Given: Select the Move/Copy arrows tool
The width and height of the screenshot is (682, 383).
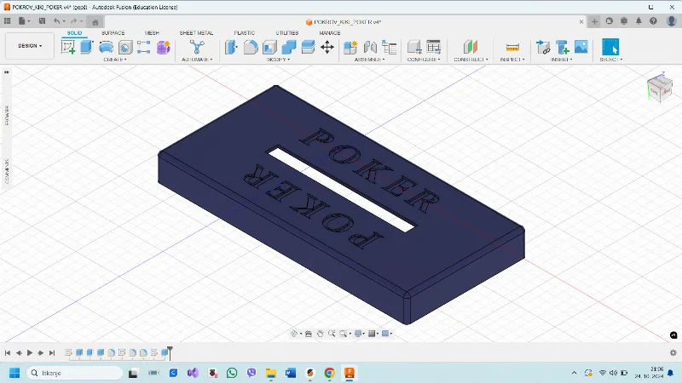Looking at the screenshot, I should point(327,47).
